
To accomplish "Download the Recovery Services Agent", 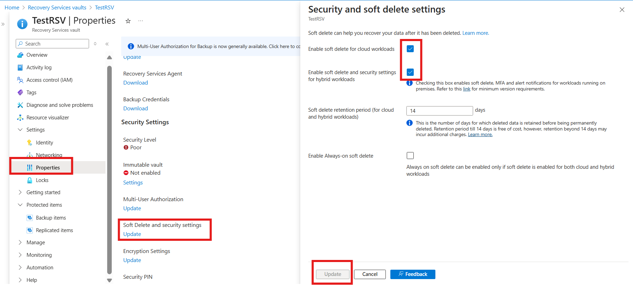I will (x=135, y=83).
